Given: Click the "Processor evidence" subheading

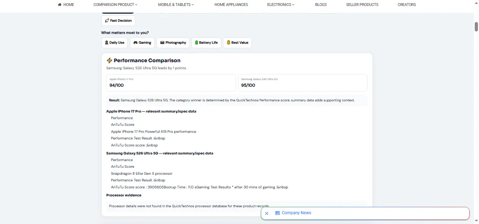Looking at the screenshot, I should pyautogui.click(x=124, y=195).
